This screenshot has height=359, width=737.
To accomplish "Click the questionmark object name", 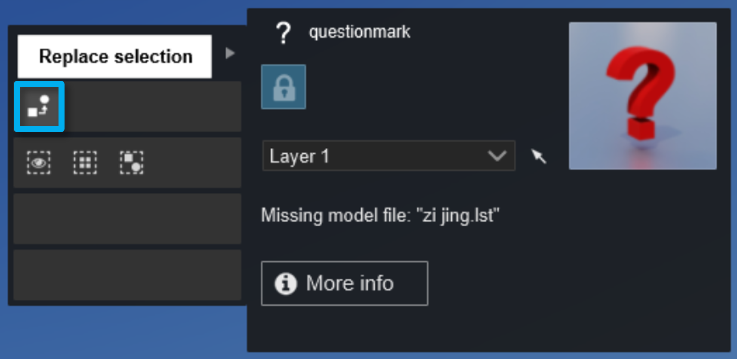I will (x=360, y=32).
